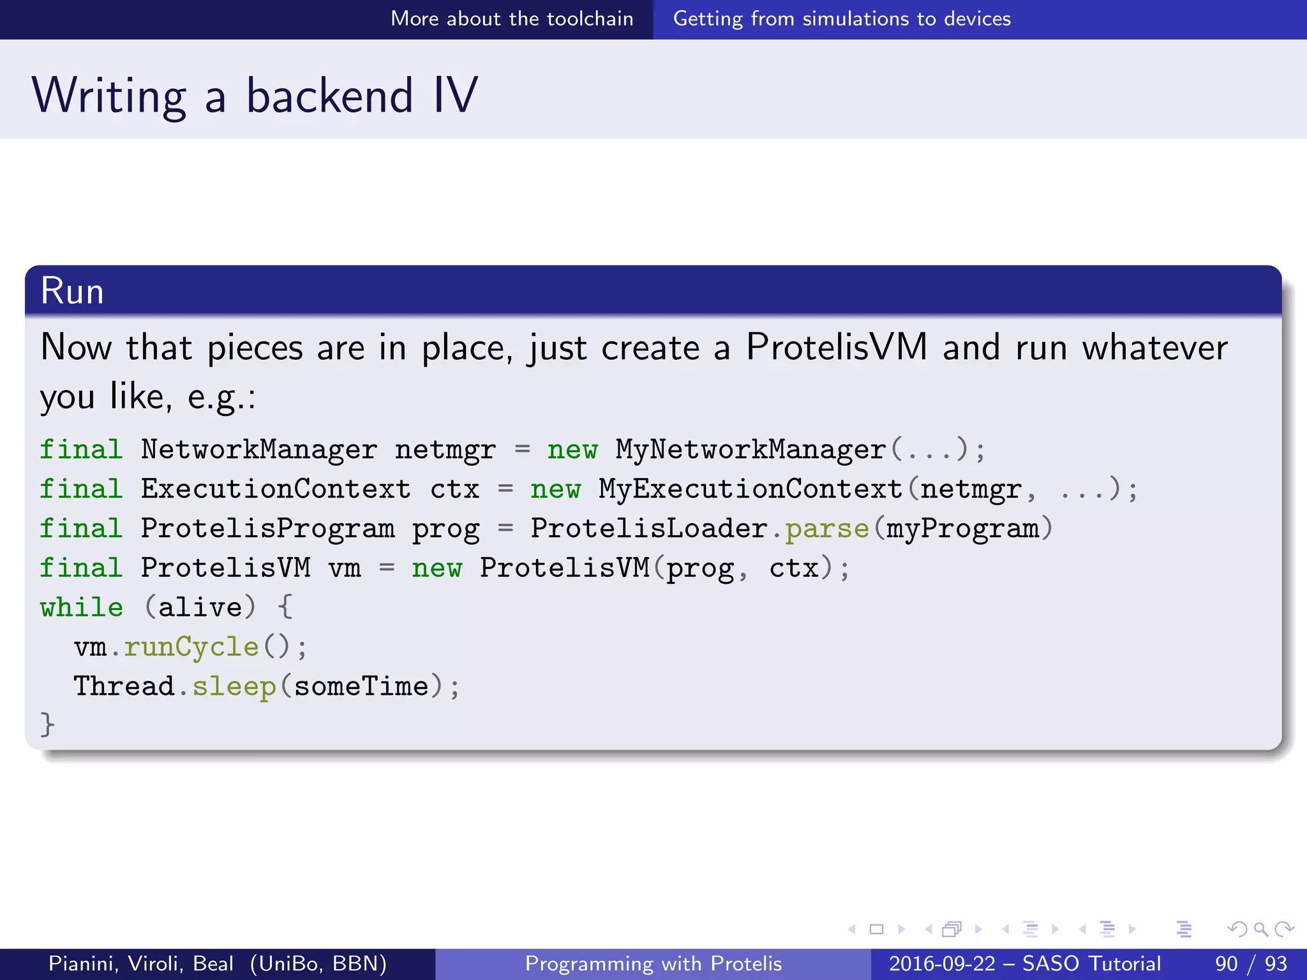Click the section navigation lines icon
Image resolution: width=1307 pixels, height=980 pixels.
tap(1108, 930)
